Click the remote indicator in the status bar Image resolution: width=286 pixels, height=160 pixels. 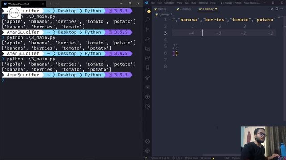click(x=146, y=158)
